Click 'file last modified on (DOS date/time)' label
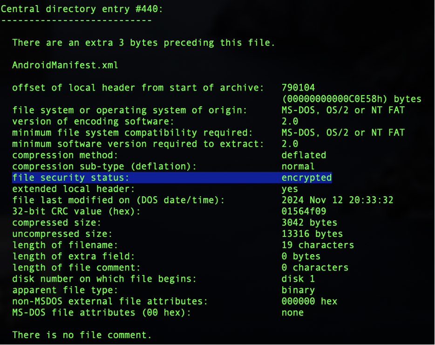This screenshot has width=435, height=345. 118,200
